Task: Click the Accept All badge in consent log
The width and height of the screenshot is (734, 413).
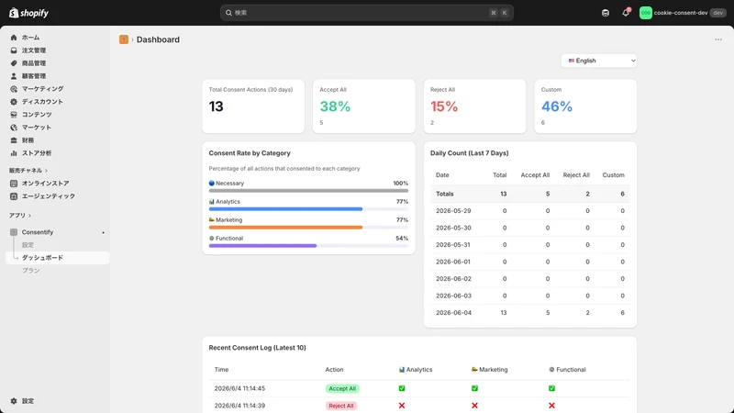Action: tap(342, 388)
